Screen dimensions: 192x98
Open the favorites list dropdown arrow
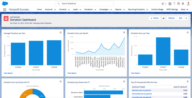(x=165, y=4)
